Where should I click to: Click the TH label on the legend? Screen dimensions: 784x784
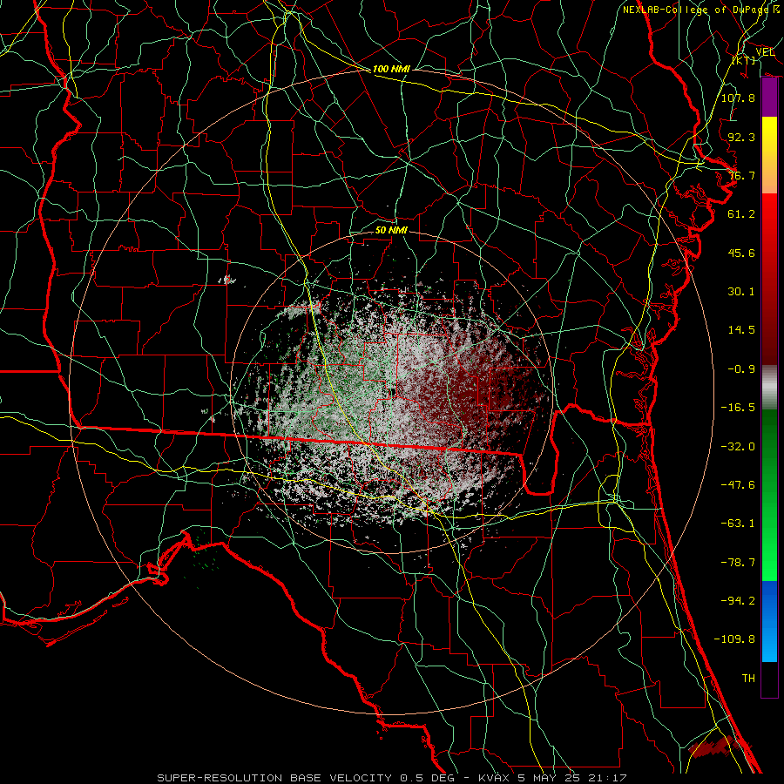pyautogui.click(x=748, y=679)
